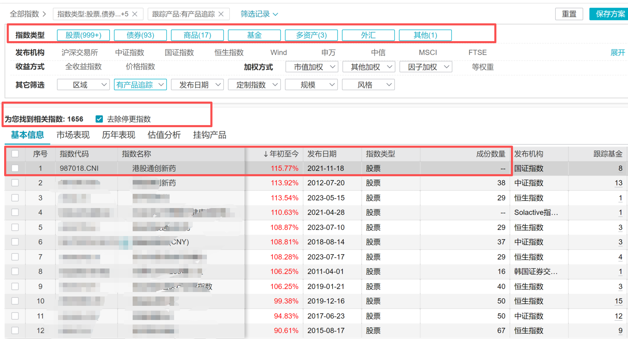The width and height of the screenshot is (628, 339).
Task: Click 展开 to show more publishers
Action: click(x=618, y=53)
